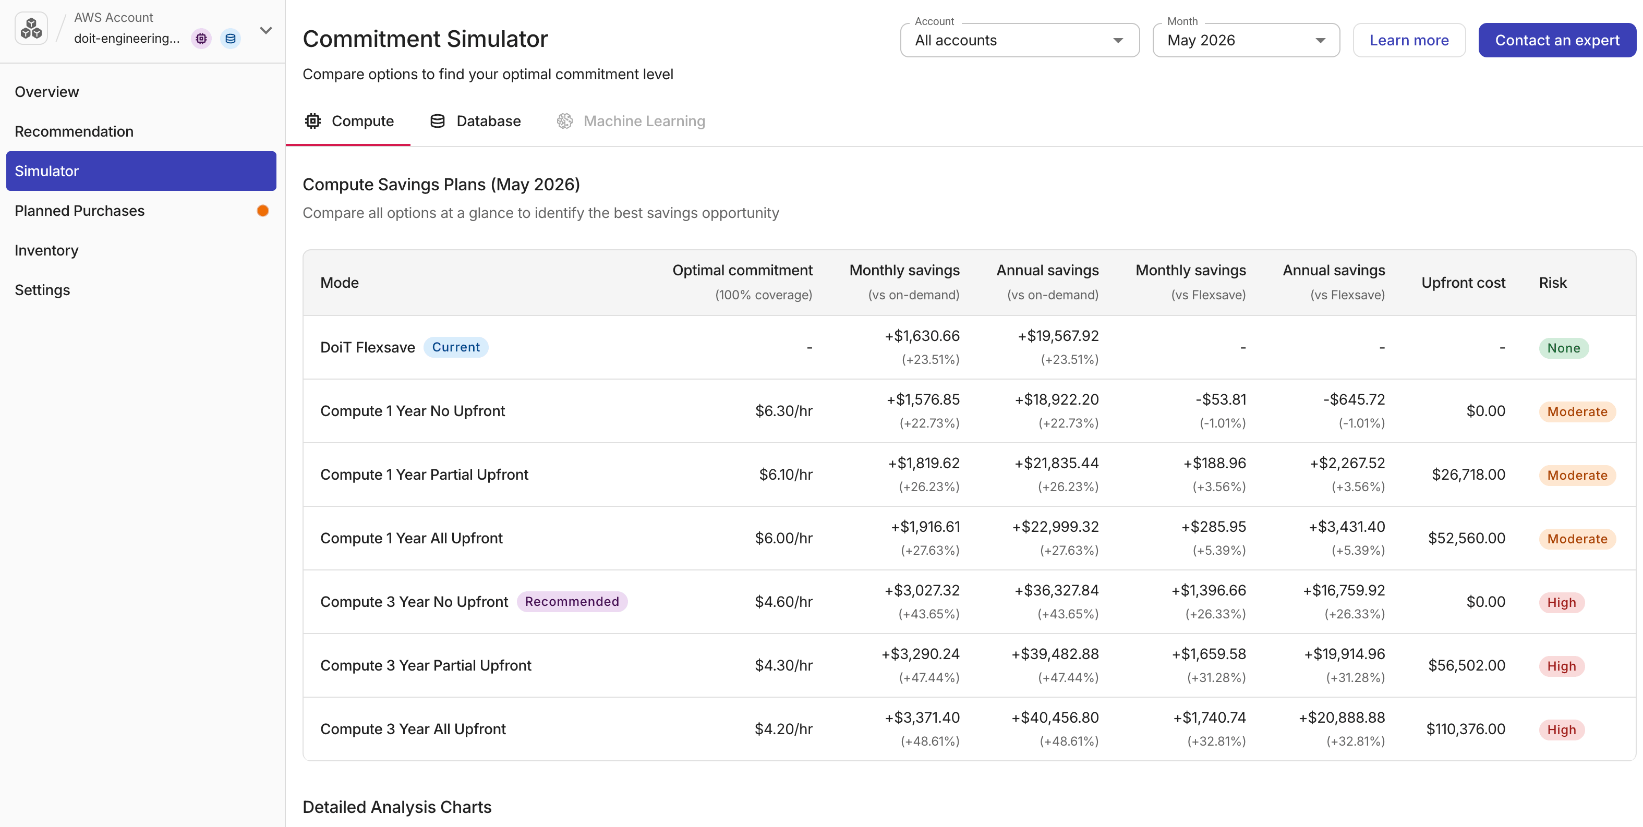Image resolution: width=1643 pixels, height=827 pixels.
Task: Click the +$36,327.84 annual savings value
Action: click(1056, 590)
